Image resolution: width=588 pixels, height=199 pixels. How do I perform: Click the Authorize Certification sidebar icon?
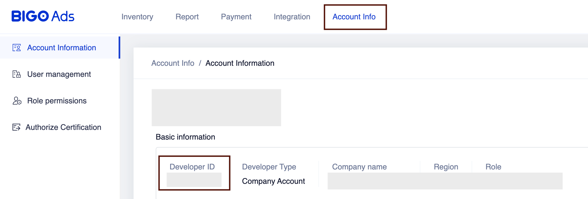[x=16, y=127]
